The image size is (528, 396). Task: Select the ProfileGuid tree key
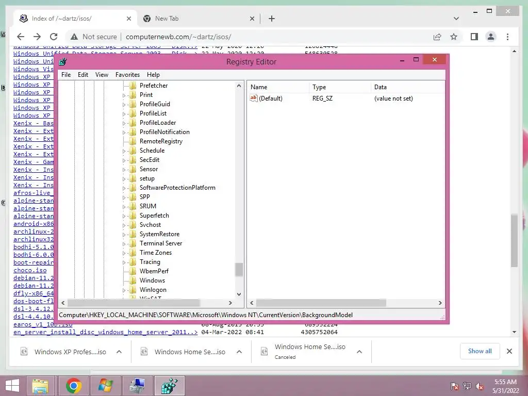[155, 104]
